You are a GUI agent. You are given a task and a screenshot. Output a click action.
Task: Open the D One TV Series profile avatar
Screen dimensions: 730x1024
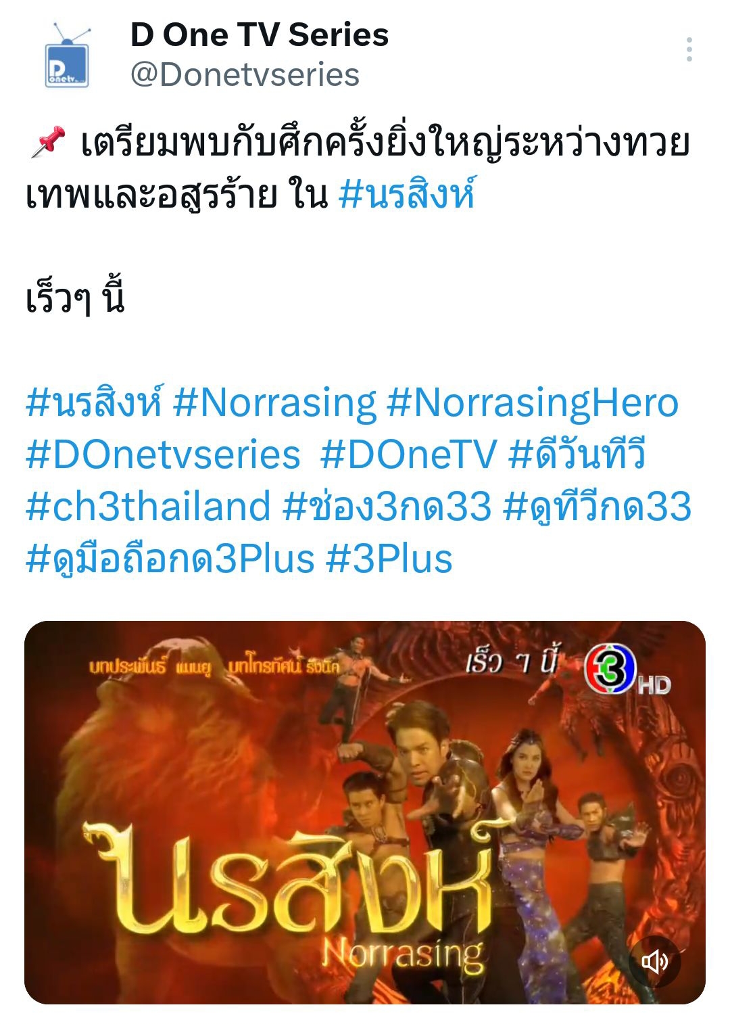67,55
